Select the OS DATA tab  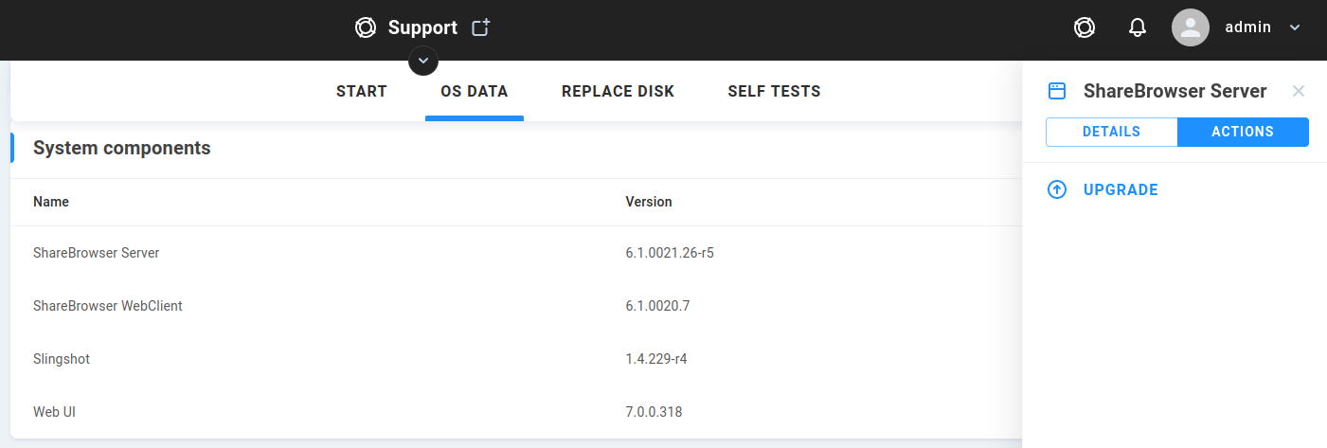[x=475, y=92]
